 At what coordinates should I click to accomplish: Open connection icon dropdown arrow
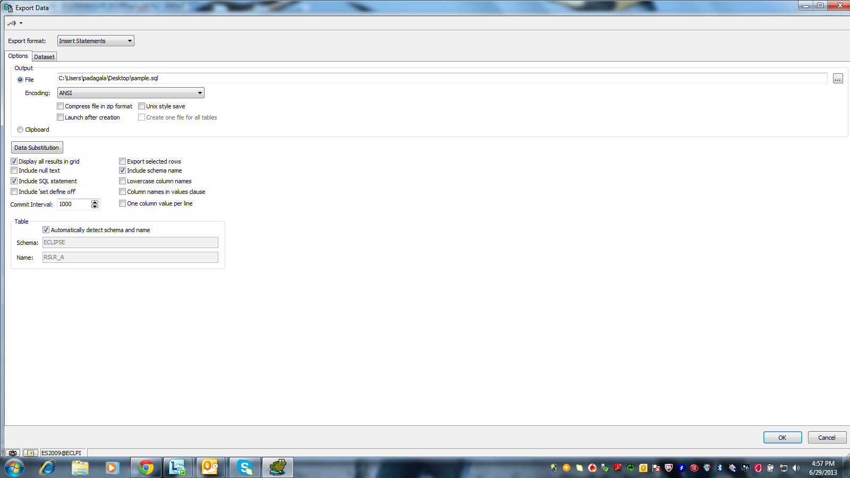click(21, 23)
